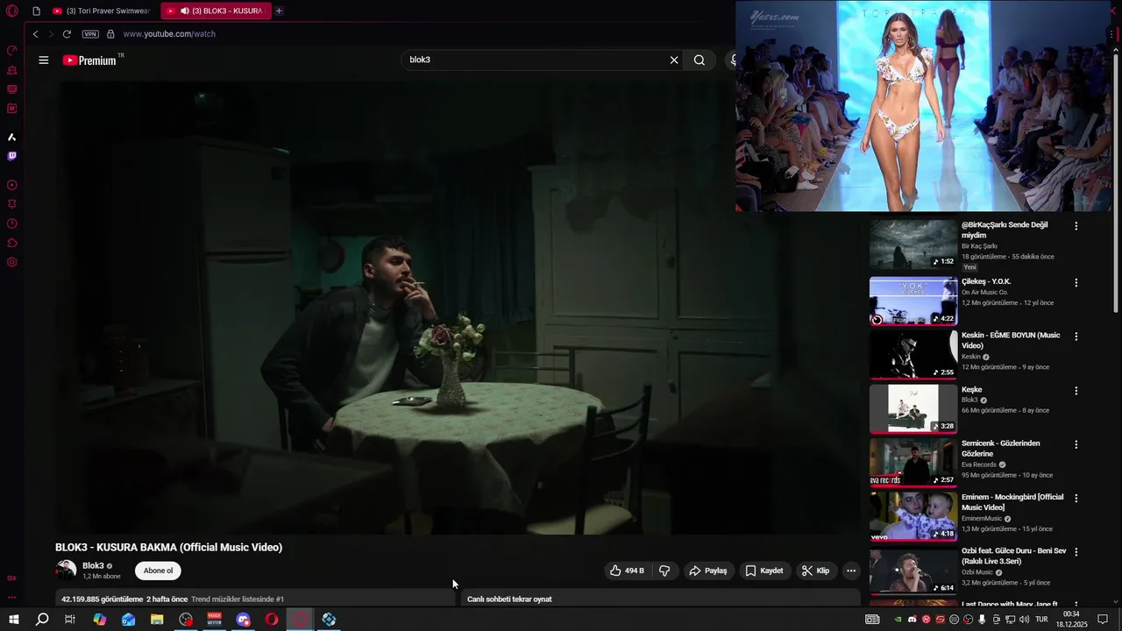
Task: Open Windows taskbar search
Action: pyautogui.click(x=42, y=620)
